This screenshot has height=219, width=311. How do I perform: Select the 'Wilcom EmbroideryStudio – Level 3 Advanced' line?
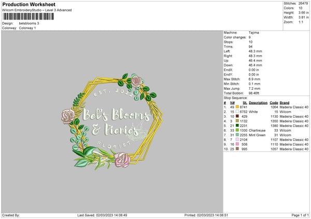tap(37, 10)
